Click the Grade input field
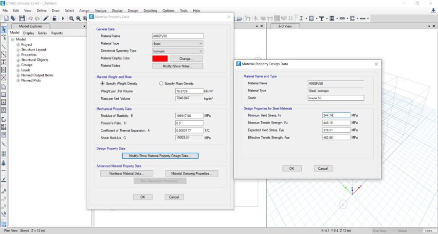The height and width of the screenshot is (234, 438). click(336, 98)
